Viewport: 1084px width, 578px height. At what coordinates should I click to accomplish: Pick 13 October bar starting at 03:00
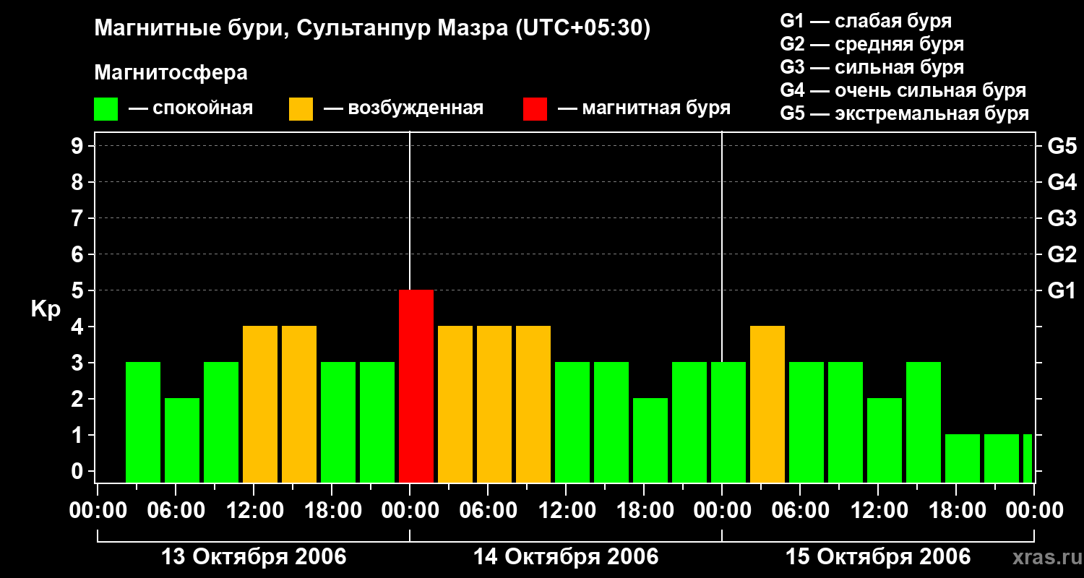tap(143, 423)
